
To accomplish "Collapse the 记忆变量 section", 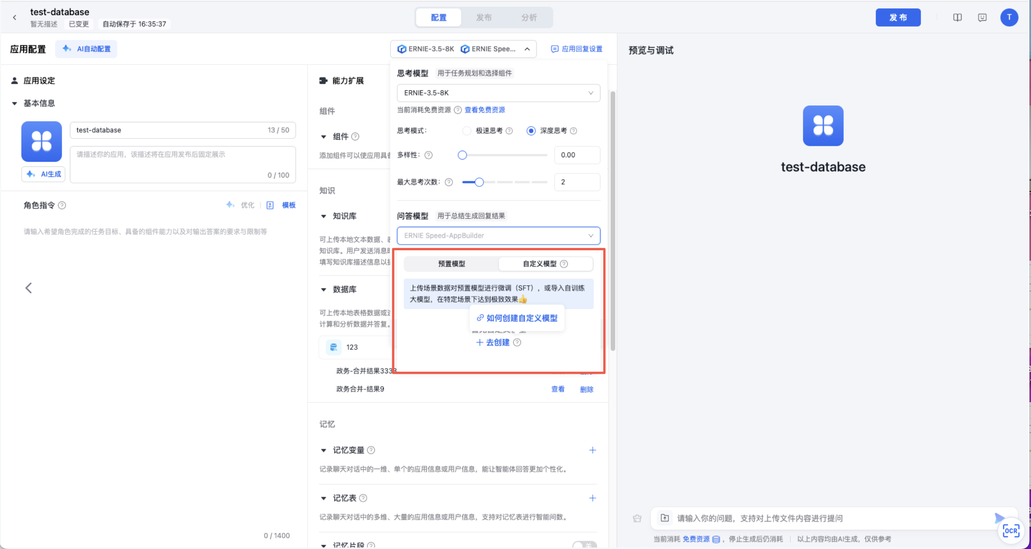I will click(323, 450).
